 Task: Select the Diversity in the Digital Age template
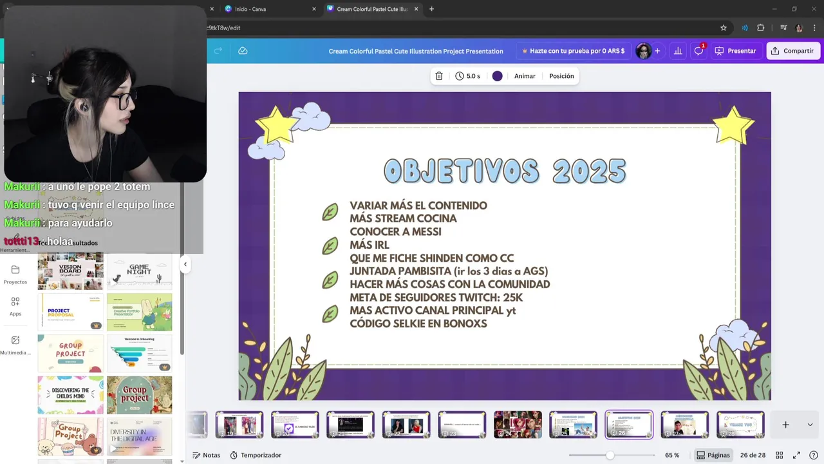[139, 436]
